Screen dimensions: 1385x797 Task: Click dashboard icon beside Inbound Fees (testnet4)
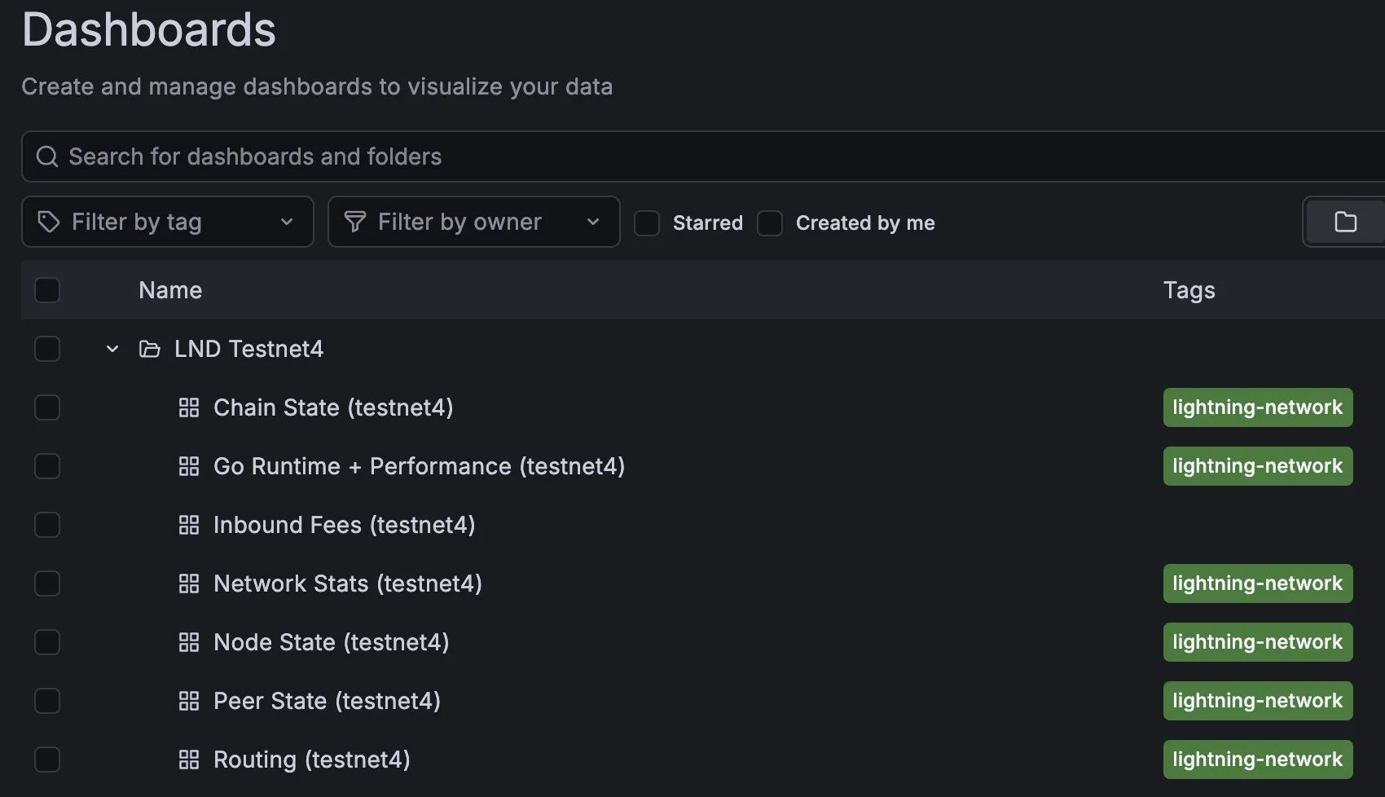[189, 525]
